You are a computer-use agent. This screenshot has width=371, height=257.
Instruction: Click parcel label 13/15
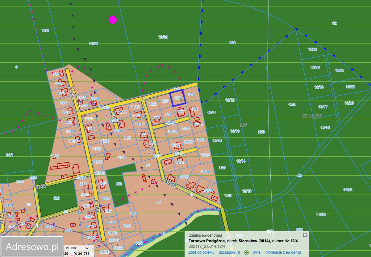tap(247, 191)
